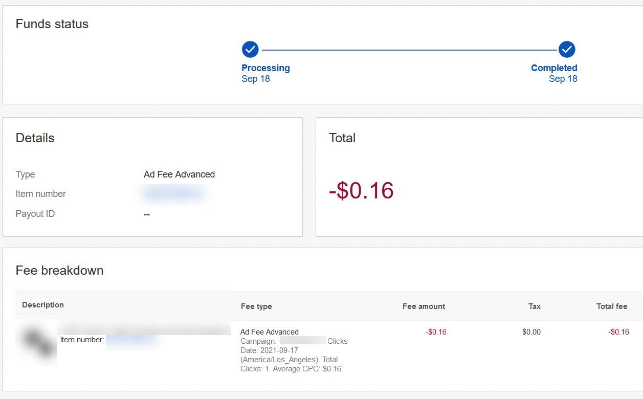
Task: Click the Processing status label
Action: (265, 68)
